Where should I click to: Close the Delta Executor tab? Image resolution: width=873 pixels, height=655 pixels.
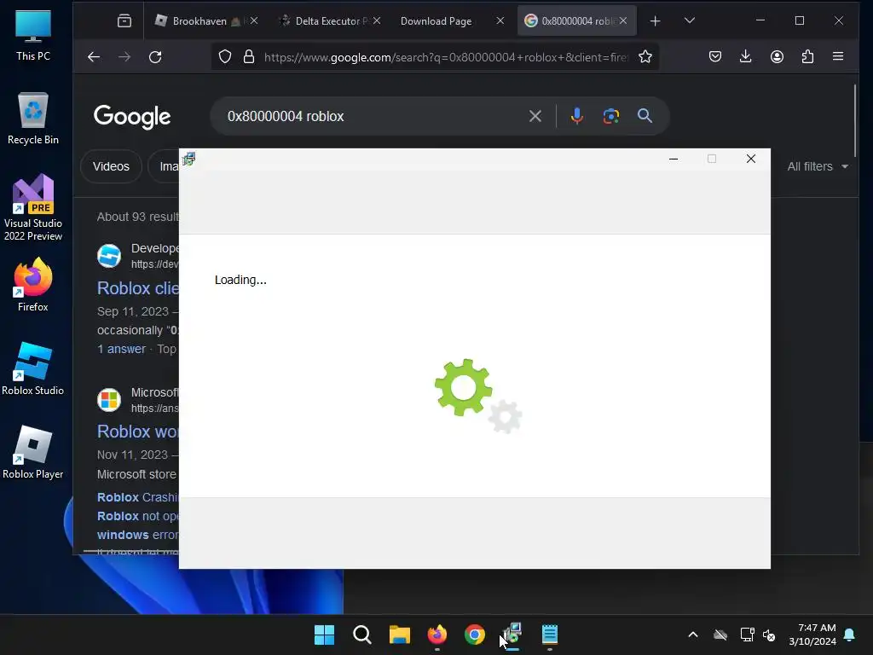tap(377, 20)
